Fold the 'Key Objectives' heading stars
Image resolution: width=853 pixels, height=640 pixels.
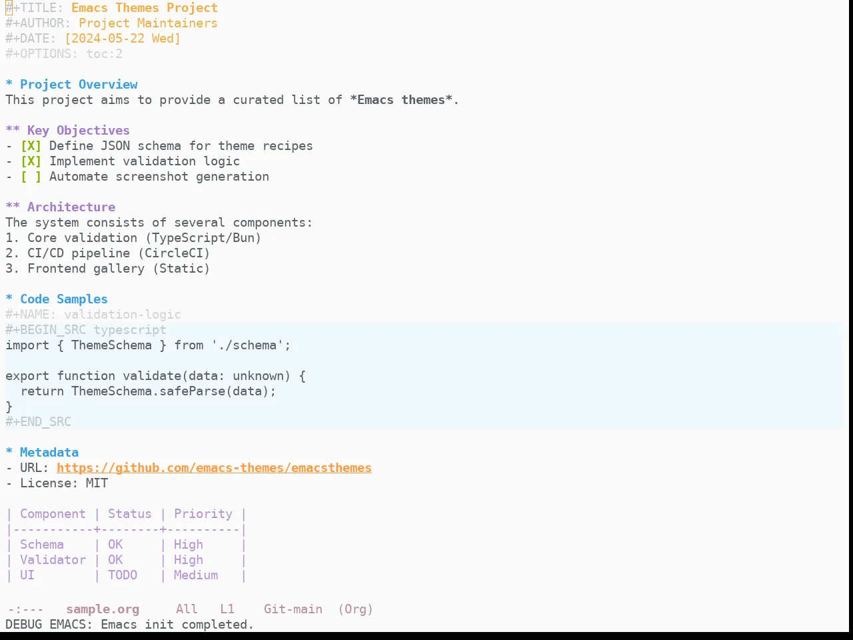[x=13, y=131]
